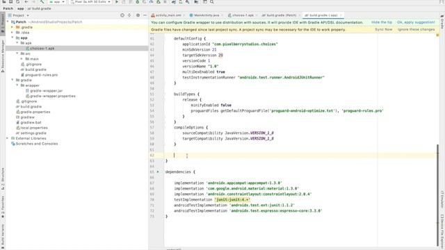Open the Resource Manager side tool window
The height and width of the screenshot is (250, 445).
click(x=3, y=56)
